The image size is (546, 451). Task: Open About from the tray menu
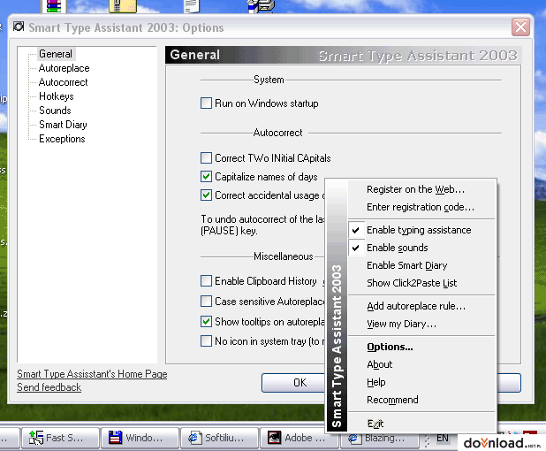tap(421, 364)
